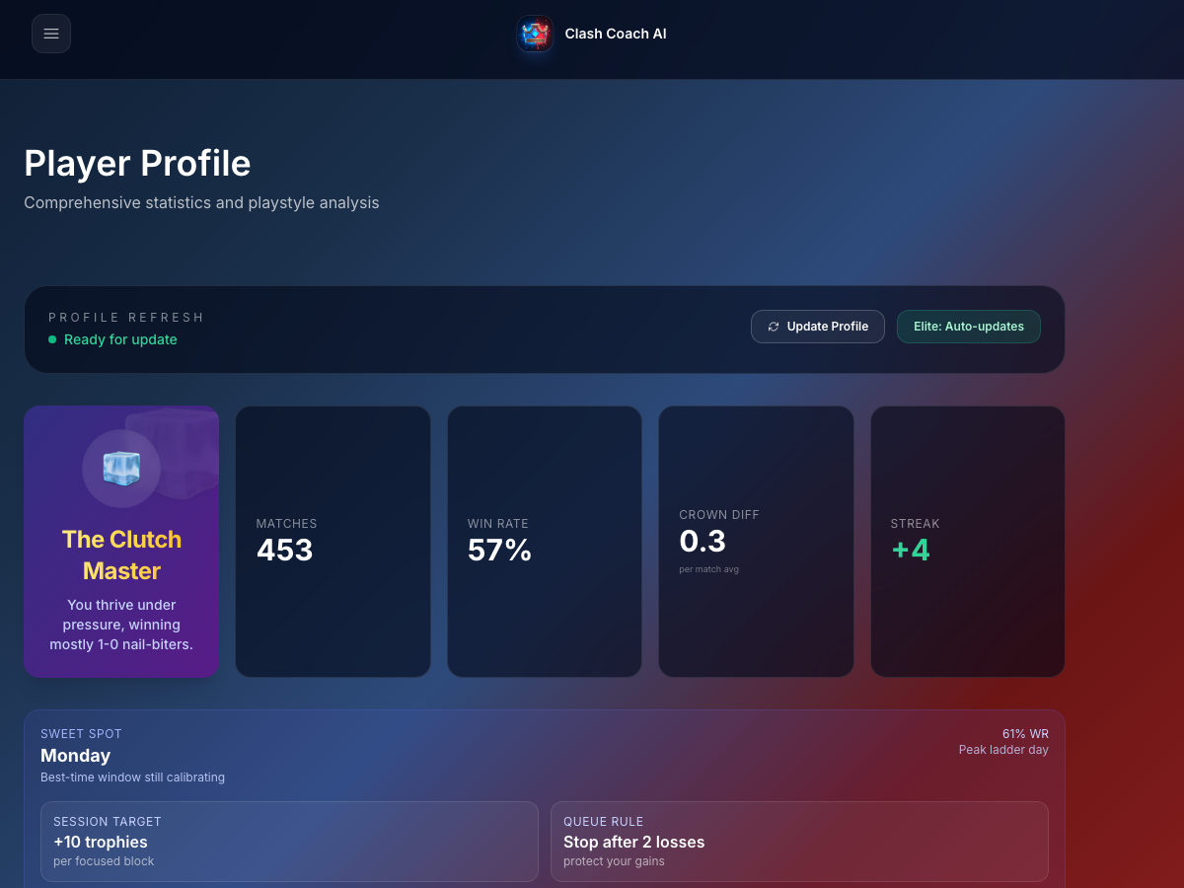
Task: Click the Clash Coach AI logo
Action: (535, 34)
